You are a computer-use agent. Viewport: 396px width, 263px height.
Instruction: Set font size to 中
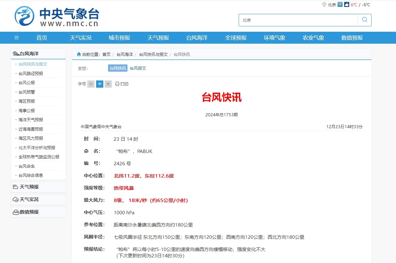coord(100,84)
